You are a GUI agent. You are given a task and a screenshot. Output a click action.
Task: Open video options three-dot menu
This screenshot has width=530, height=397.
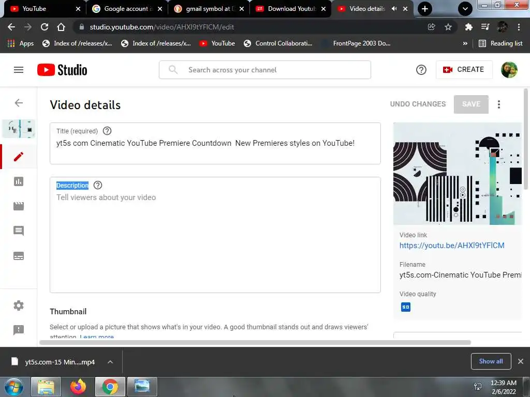click(x=499, y=104)
